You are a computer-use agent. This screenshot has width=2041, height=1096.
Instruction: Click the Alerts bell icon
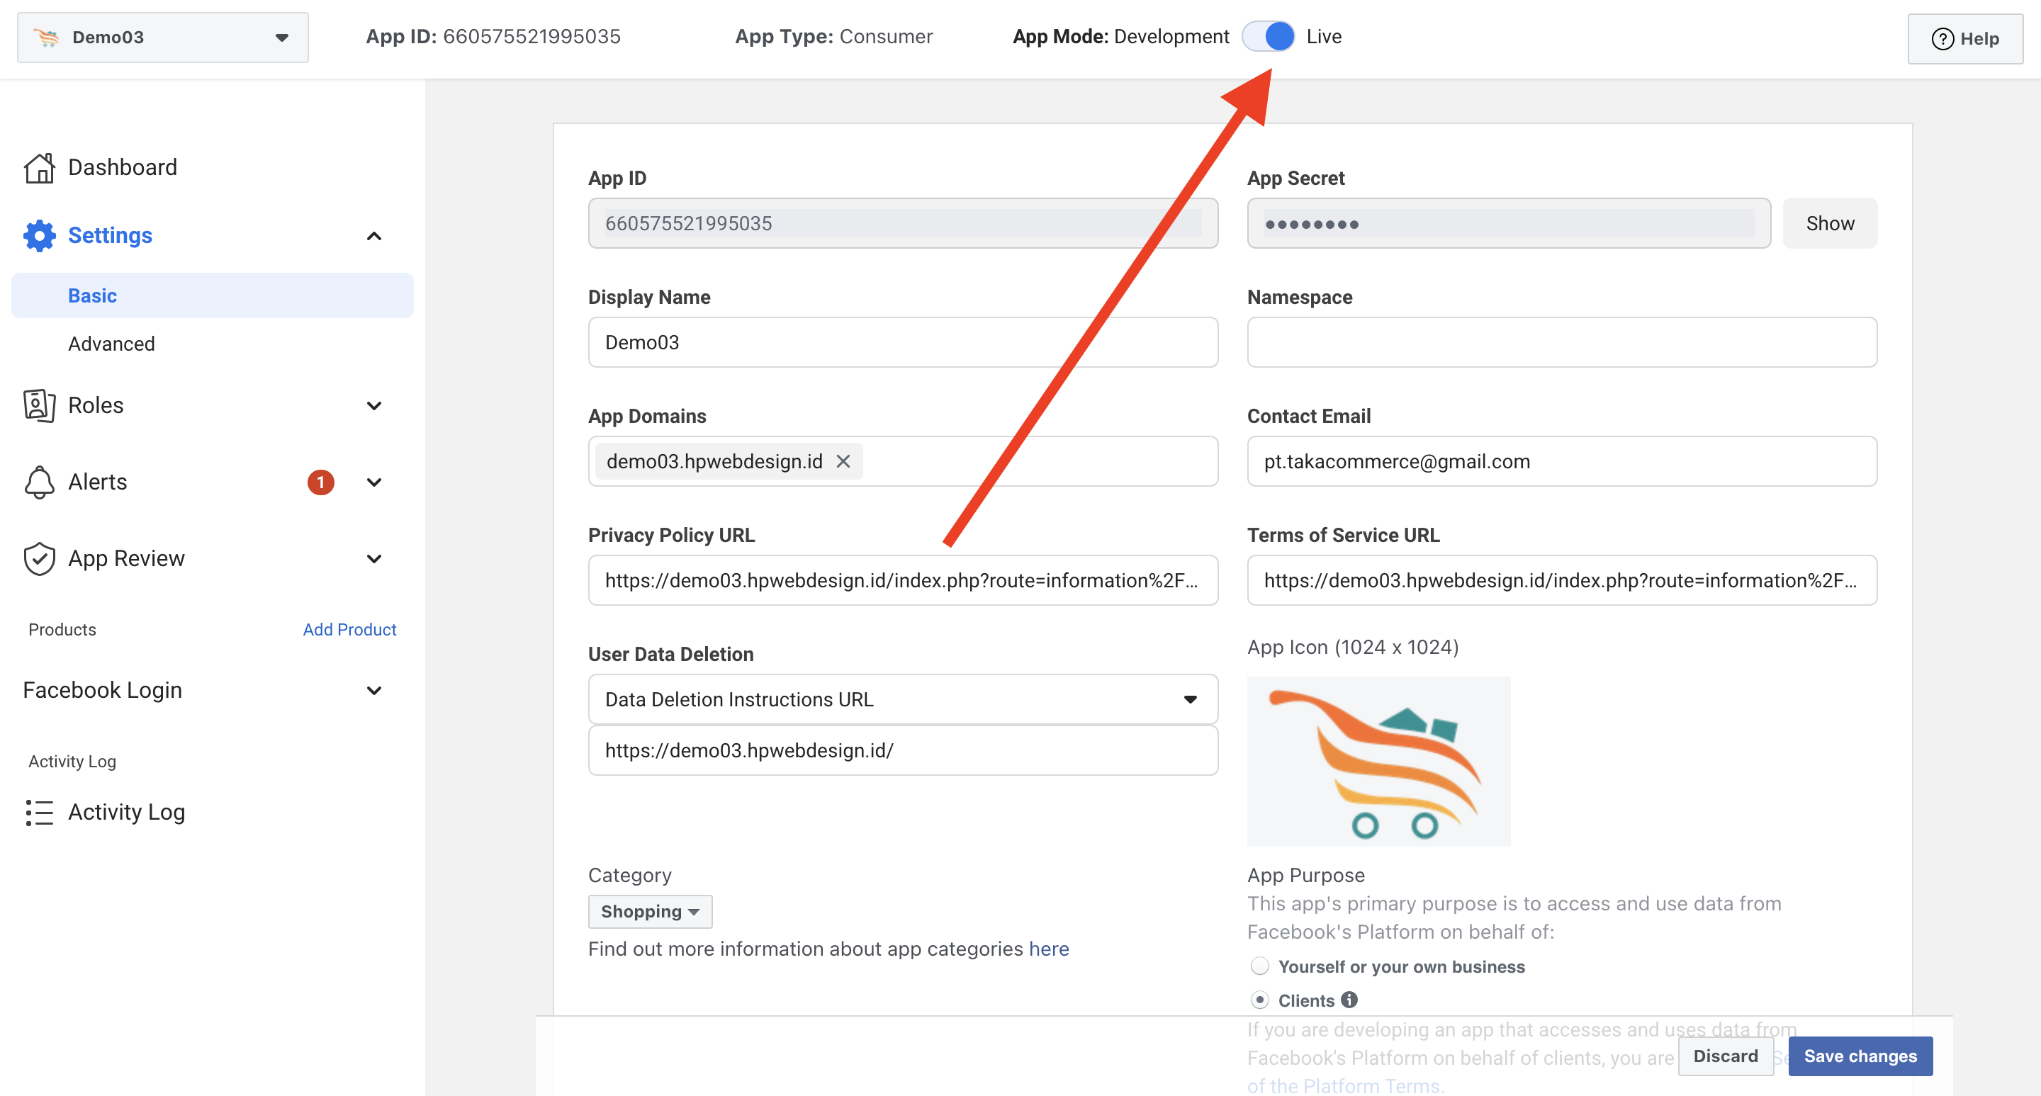click(x=39, y=482)
